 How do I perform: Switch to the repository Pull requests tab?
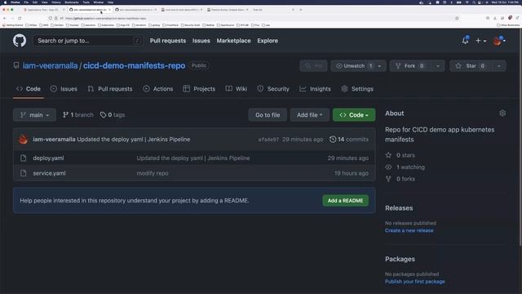110,89
